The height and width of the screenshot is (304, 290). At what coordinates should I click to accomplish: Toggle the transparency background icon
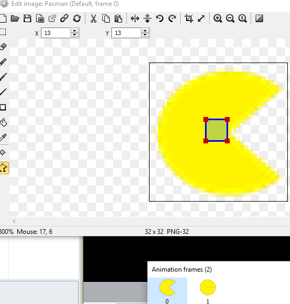(259, 18)
